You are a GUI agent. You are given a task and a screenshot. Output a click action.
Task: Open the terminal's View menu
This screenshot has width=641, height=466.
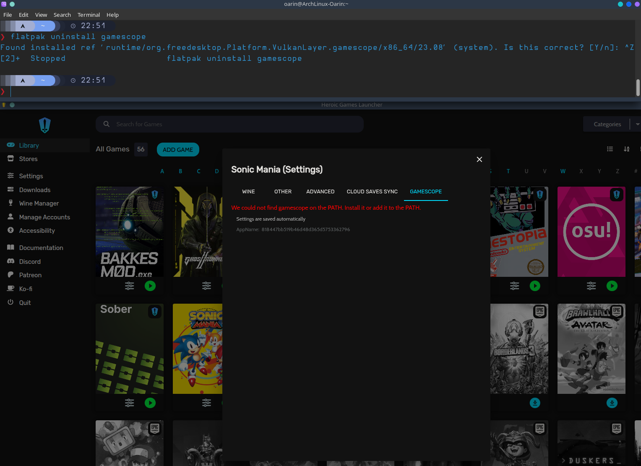[41, 15]
